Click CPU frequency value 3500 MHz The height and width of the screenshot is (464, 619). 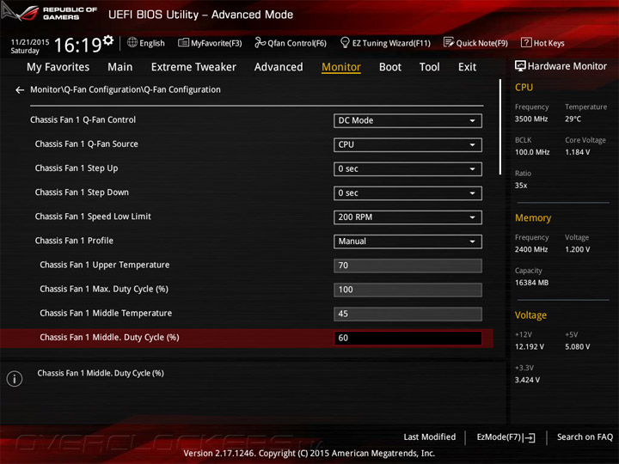tap(531, 119)
